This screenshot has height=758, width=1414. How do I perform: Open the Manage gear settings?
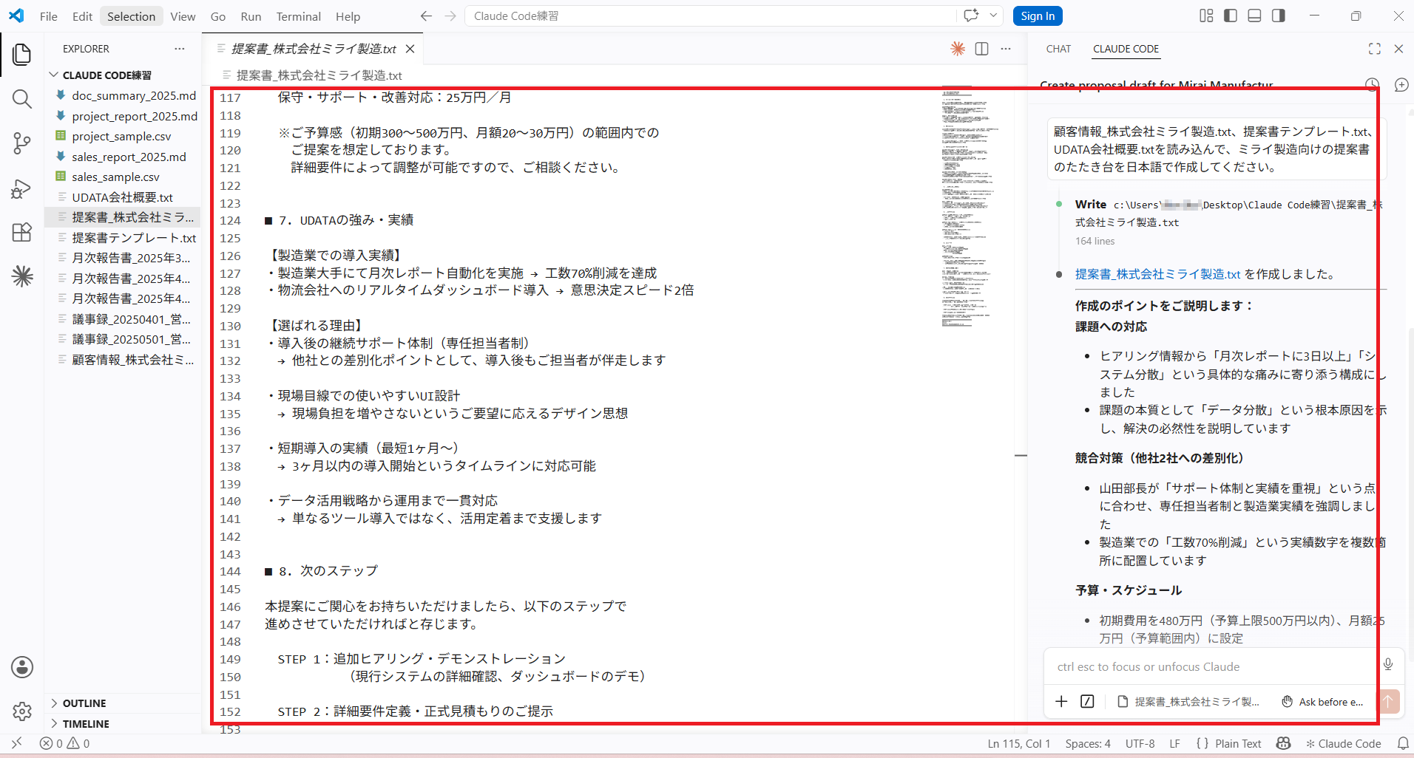click(22, 711)
